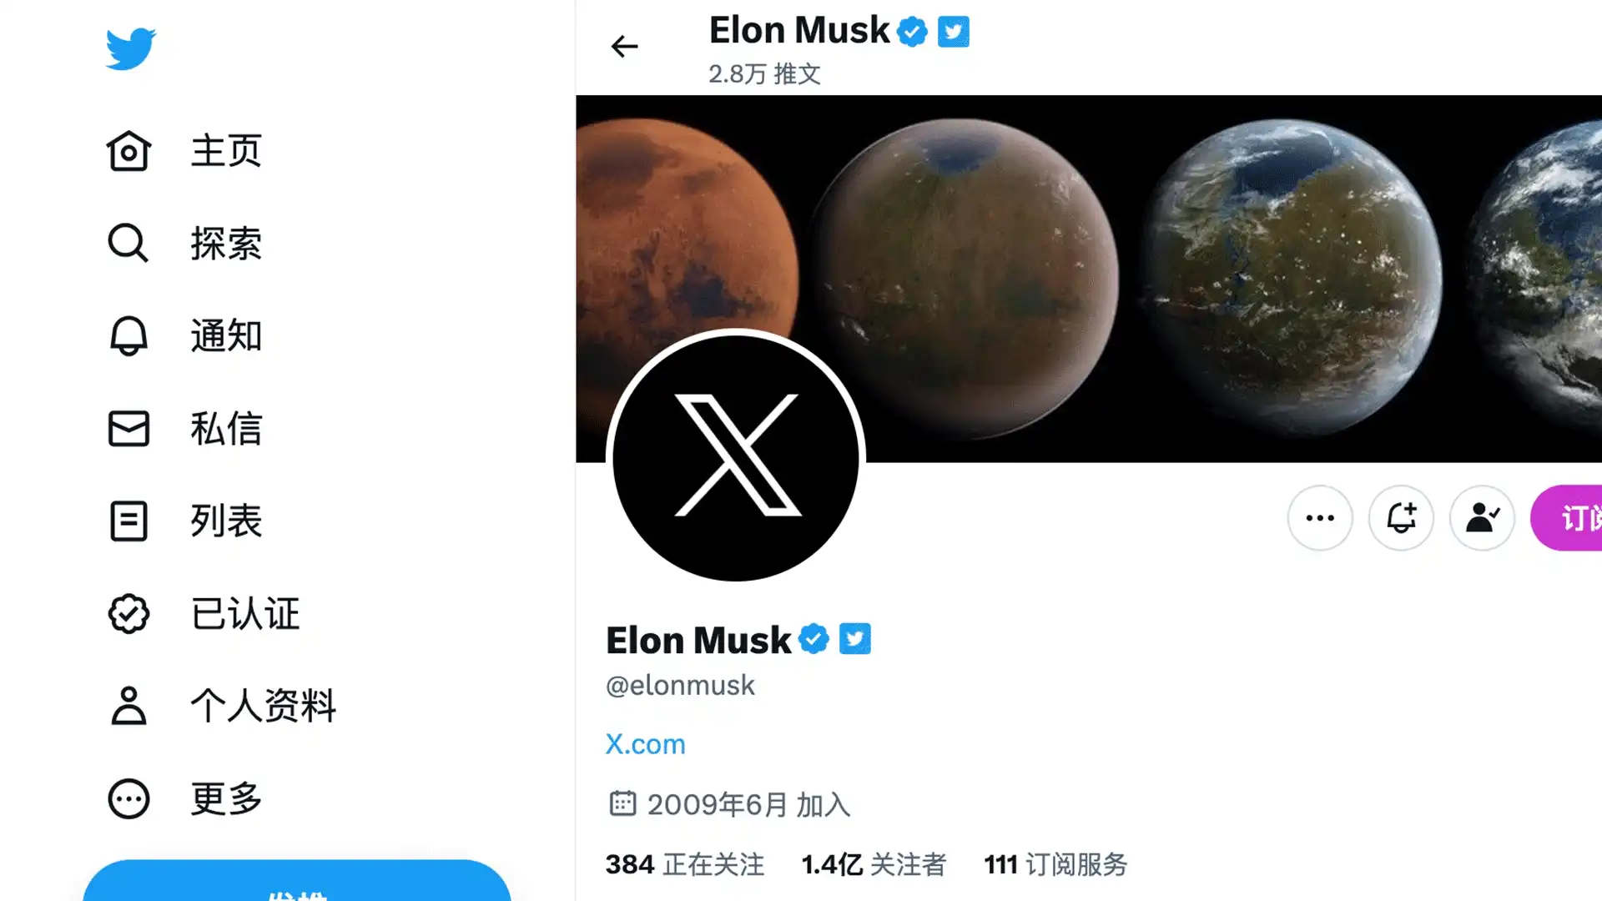Click the Twitter affiliate badge beside profile name
Image resolution: width=1602 pixels, height=901 pixels.
click(854, 639)
